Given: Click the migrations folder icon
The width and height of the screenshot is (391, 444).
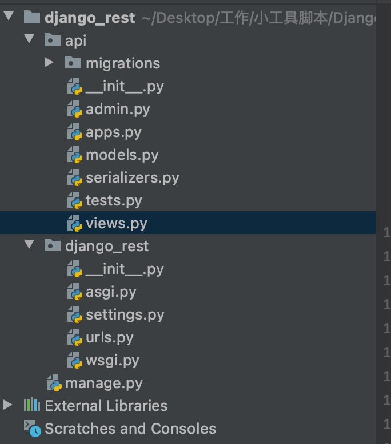Looking at the screenshot, I should tap(73, 63).
